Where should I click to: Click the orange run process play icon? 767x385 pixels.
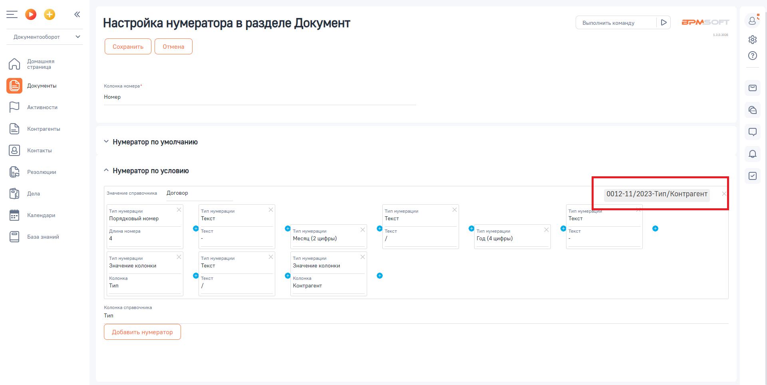click(x=31, y=15)
